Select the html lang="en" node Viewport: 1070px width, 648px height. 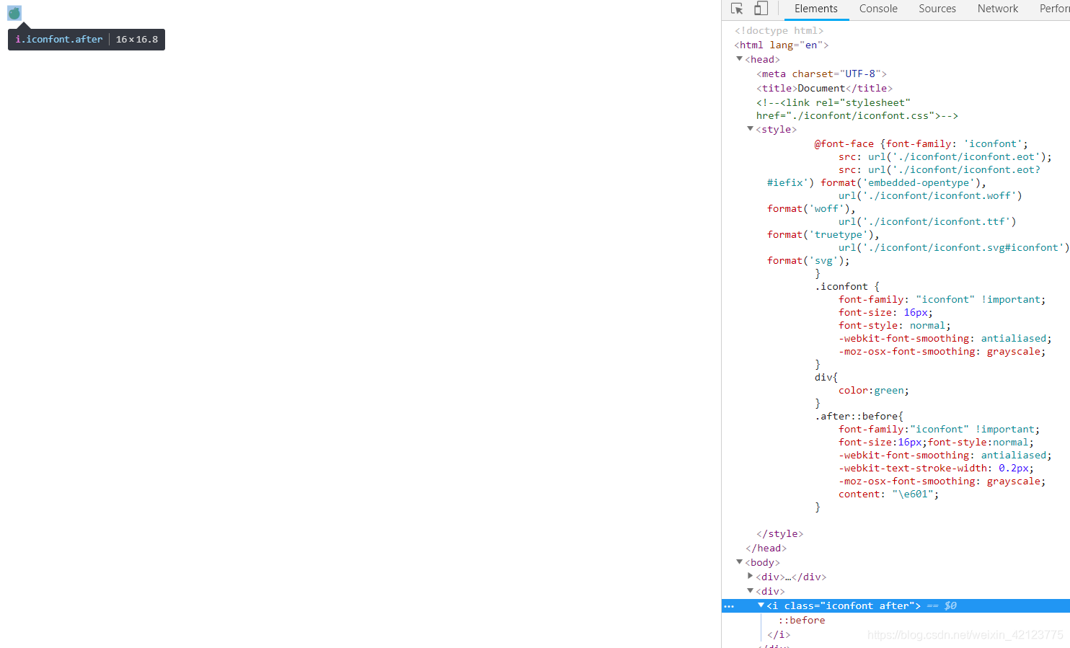(782, 45)
